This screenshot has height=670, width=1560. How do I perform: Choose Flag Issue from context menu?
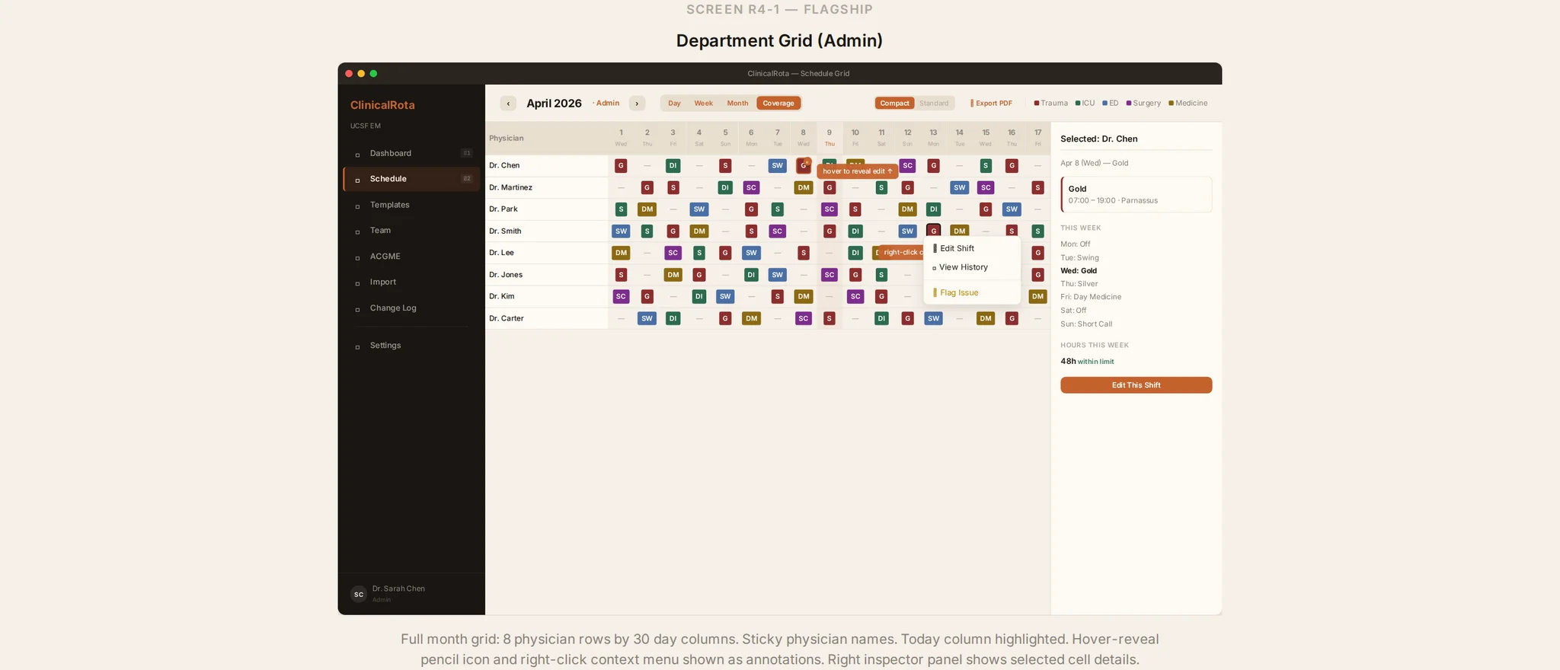click(972, 292)
